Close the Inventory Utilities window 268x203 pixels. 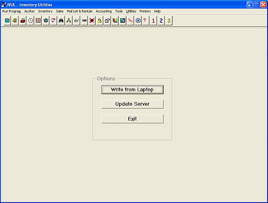[x=263, y=5]
